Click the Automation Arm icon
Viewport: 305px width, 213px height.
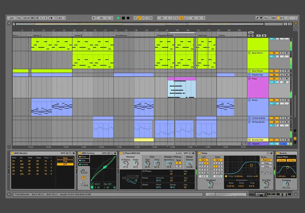pos(139,18)
